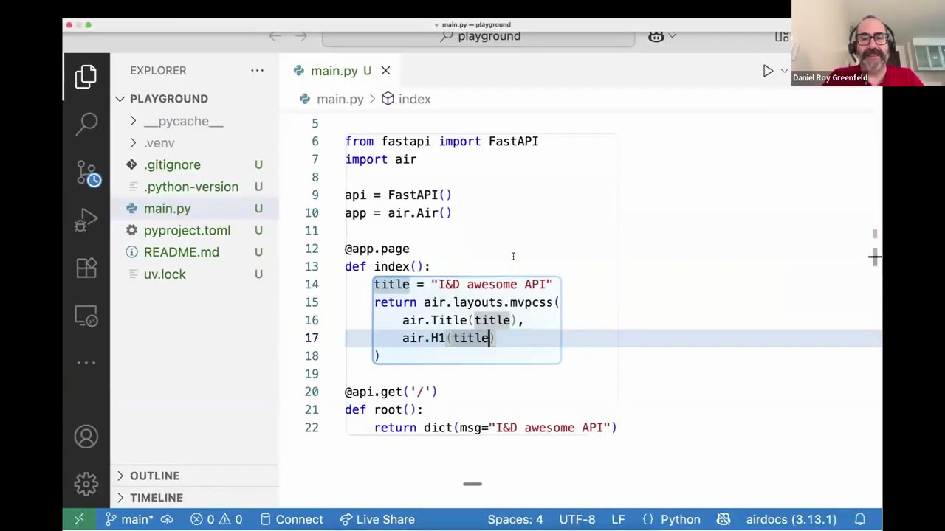Show additional views ellipsis in activity bar
The height and width of the screenshot is (531, 945).
tap(86, 363)
